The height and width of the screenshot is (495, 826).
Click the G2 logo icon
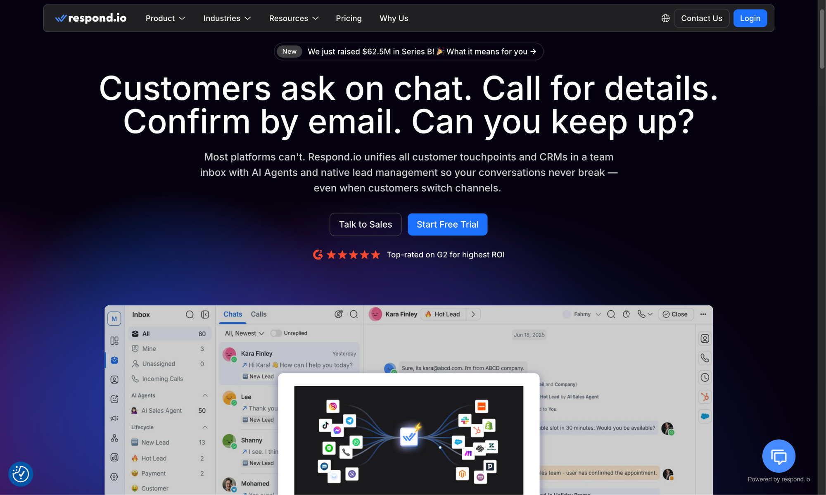(x=318, y=255)
